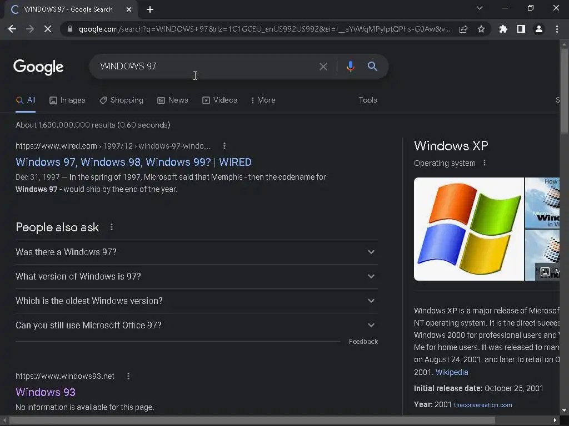Open Chrome profile menu
Screen dimensions: 569x426
(539, 29)
